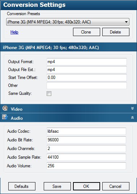
Task: Enable the Same Quality checkbox
Action: pos(49,93)
